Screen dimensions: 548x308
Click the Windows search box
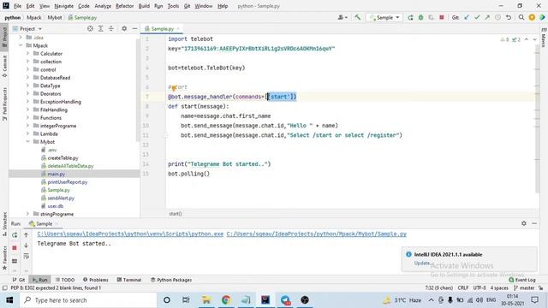tap(88, 300)
